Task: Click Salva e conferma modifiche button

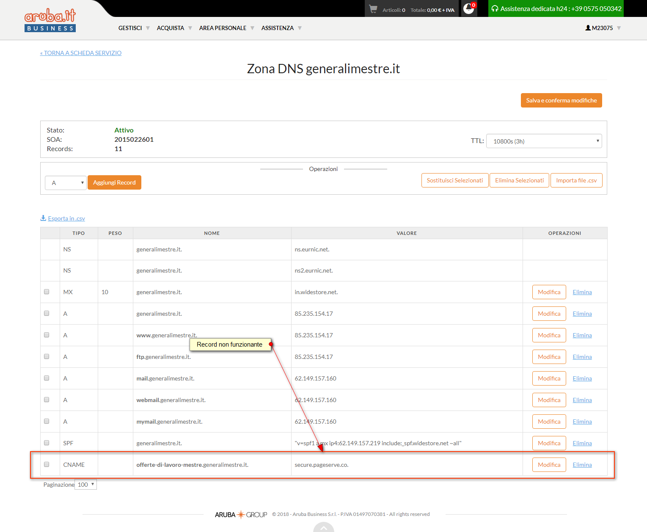Action: point(562,100)
